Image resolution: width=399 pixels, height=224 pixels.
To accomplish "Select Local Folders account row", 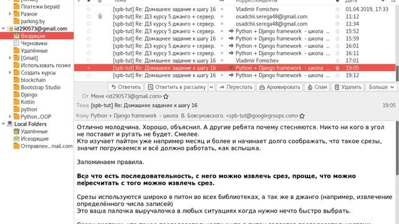I will 31,124.
